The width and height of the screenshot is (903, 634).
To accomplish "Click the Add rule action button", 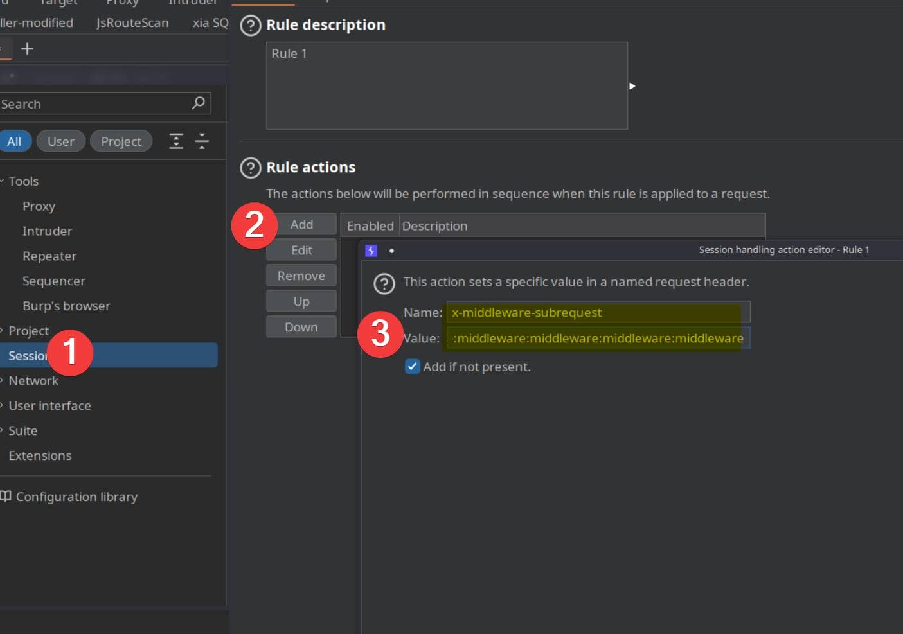I will 301,224.
